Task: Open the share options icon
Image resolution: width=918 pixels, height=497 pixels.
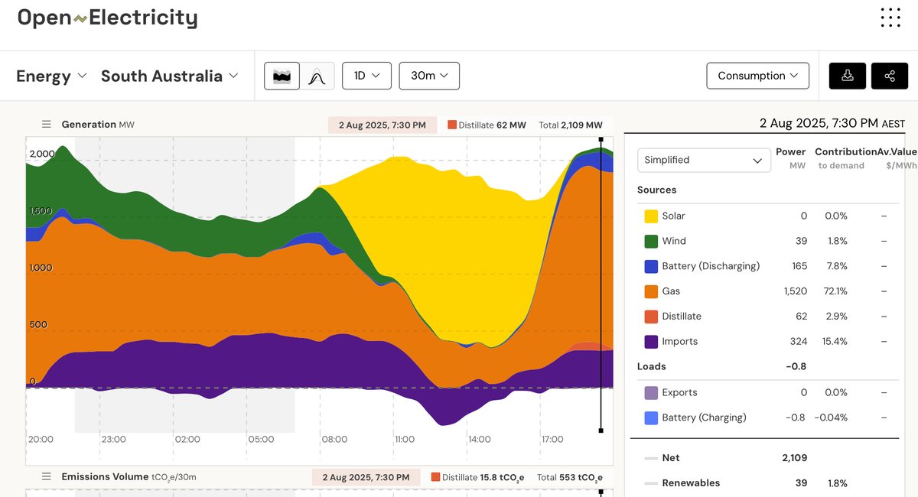Action: 889,76
